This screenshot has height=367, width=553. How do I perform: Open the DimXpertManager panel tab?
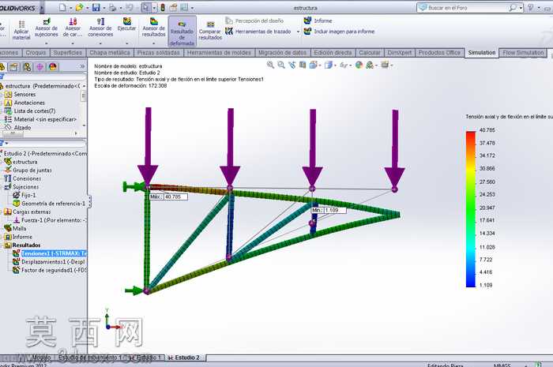(x=39, y=66)
